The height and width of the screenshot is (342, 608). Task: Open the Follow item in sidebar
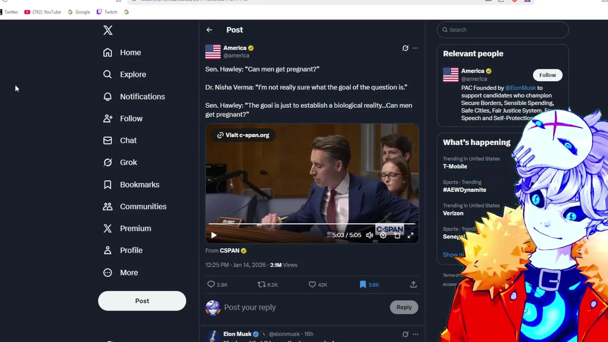(123, 118)
